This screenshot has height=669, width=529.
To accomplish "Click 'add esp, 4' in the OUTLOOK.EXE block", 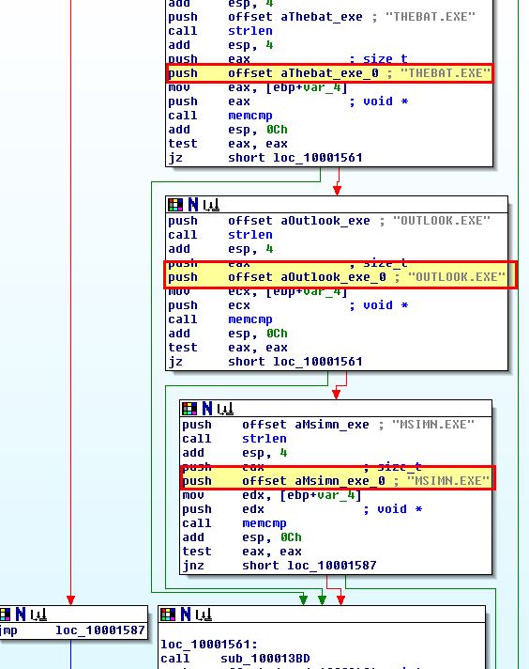I will pos(220,249).
